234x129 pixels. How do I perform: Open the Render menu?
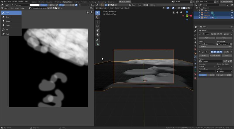tap(14, 1)
